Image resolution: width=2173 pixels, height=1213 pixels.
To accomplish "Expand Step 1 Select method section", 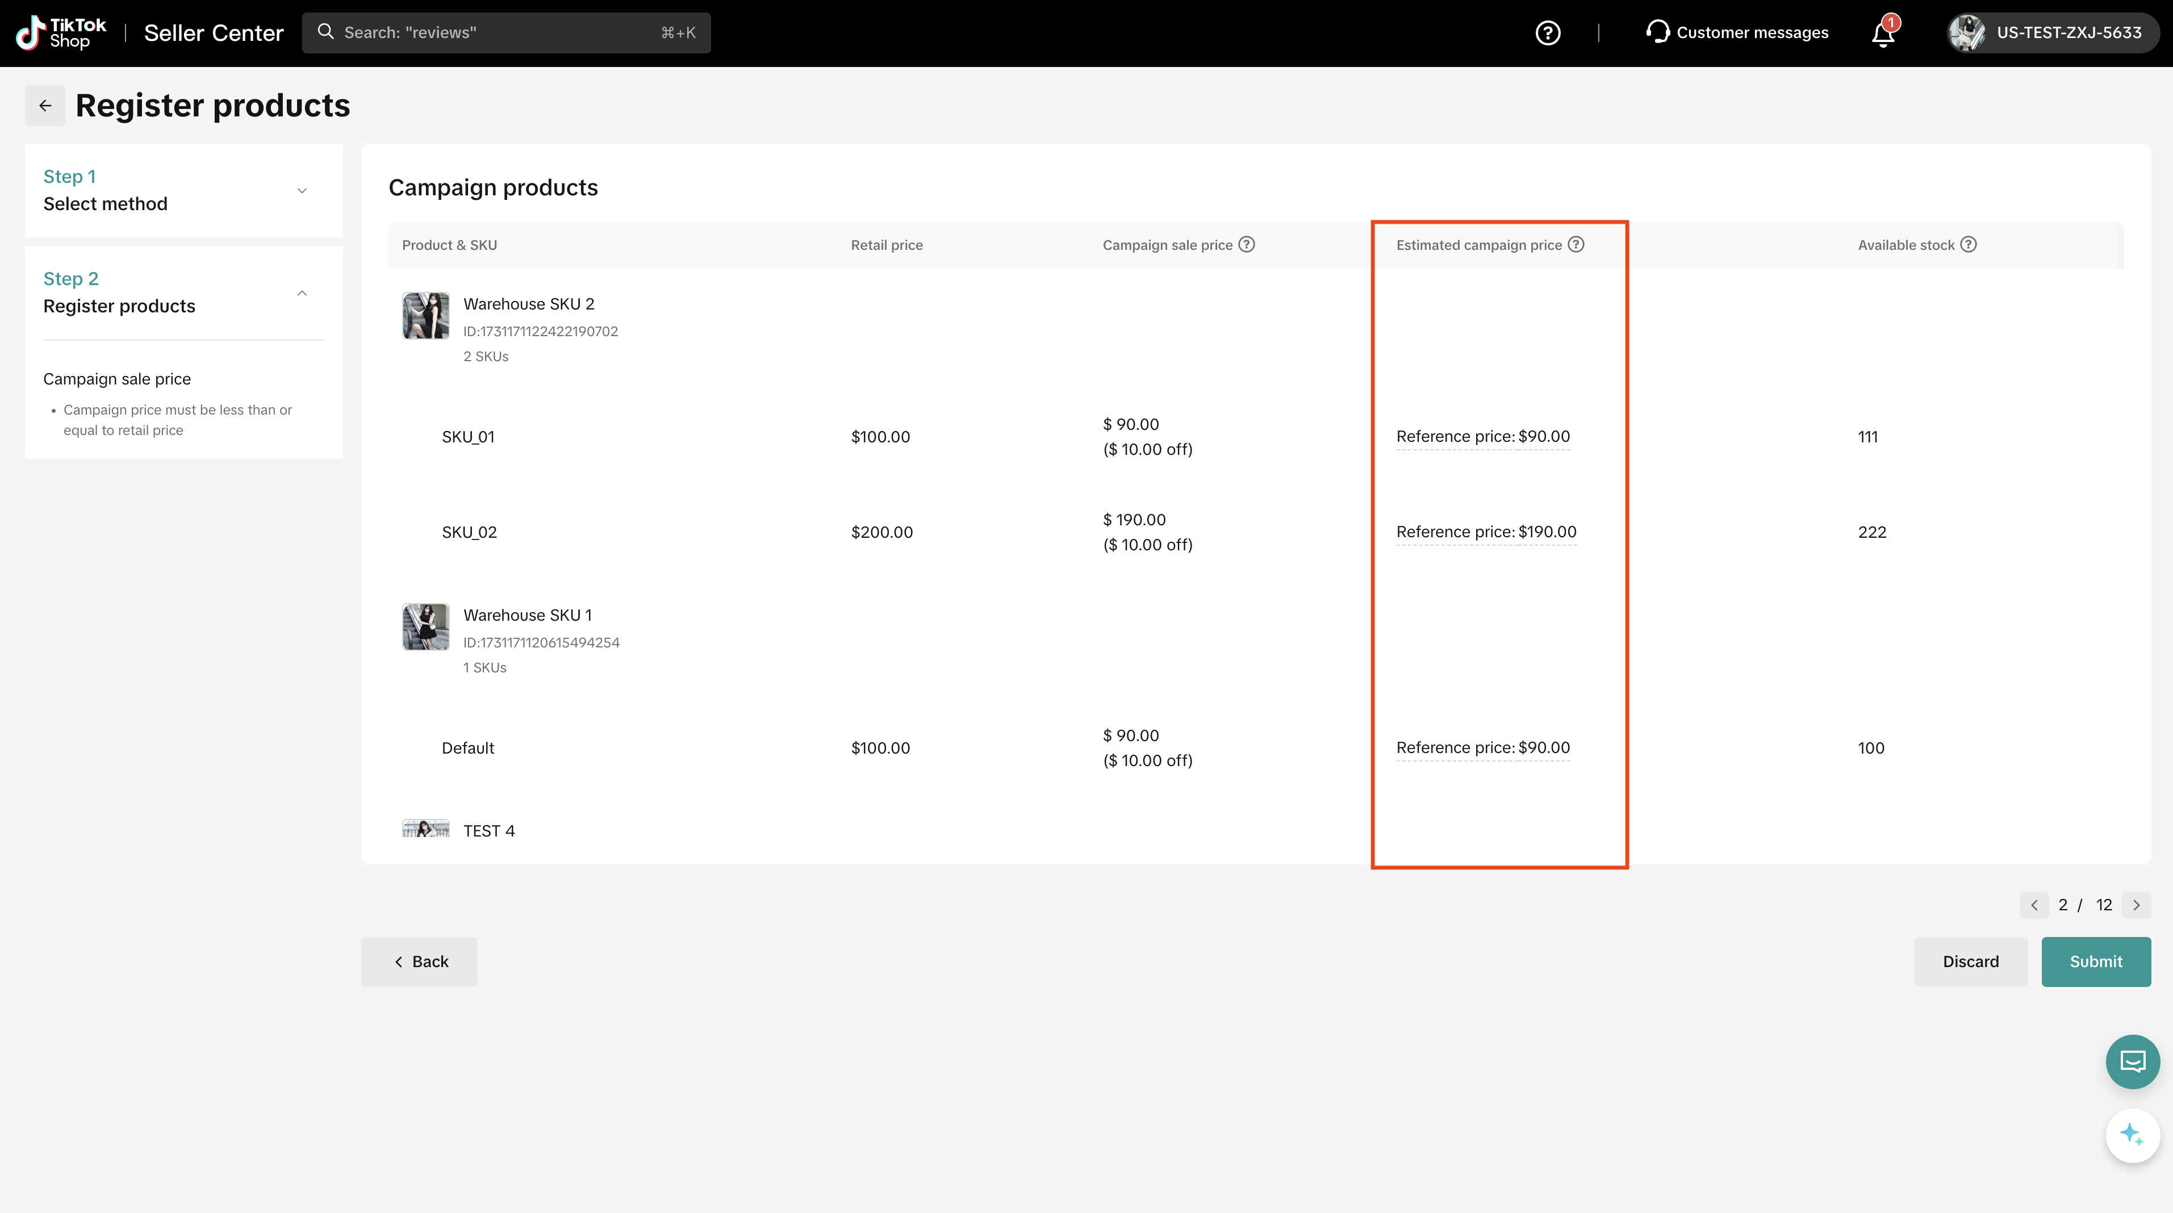I will pos(302,191).
